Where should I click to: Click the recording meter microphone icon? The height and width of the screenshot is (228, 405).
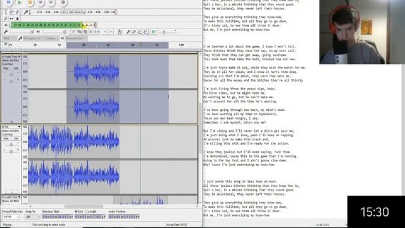26,12
